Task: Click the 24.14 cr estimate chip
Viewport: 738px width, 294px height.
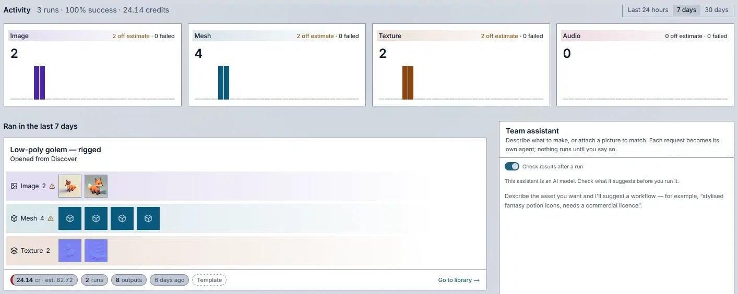Action: tap(44, 280)
